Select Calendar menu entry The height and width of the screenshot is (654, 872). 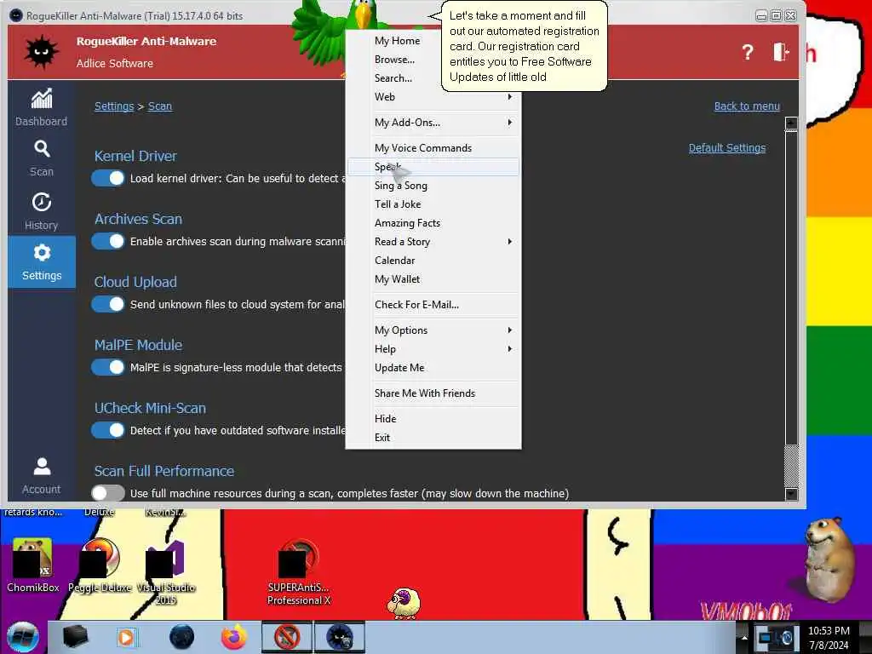coord(433,261)
